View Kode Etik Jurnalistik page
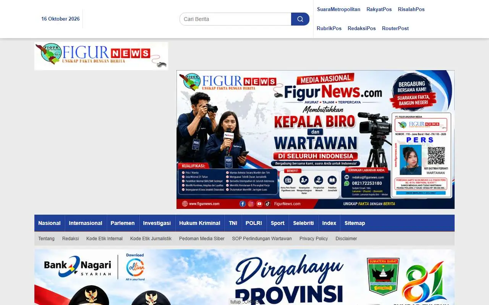The image size is (489, 305). [151, 239]
